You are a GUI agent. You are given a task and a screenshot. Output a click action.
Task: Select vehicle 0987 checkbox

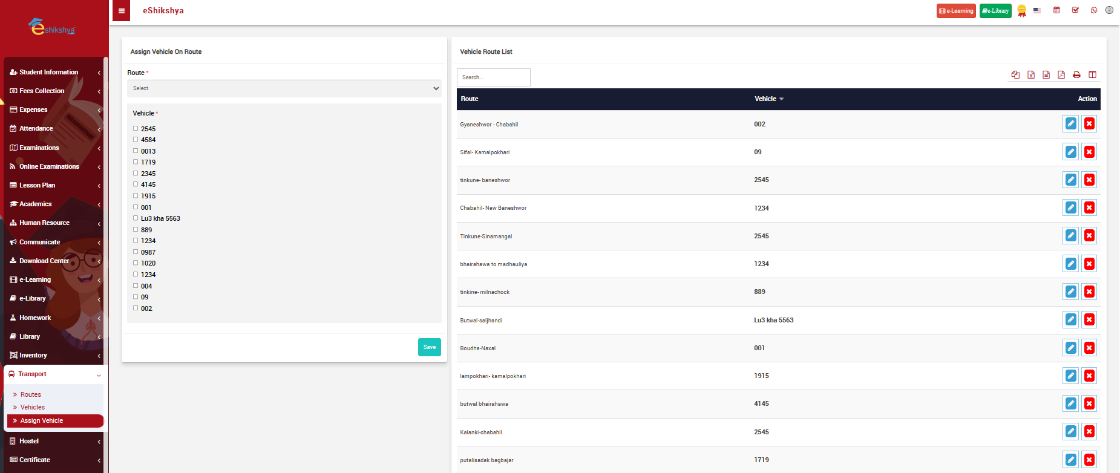pyautogui.click(x=136, y=252)
